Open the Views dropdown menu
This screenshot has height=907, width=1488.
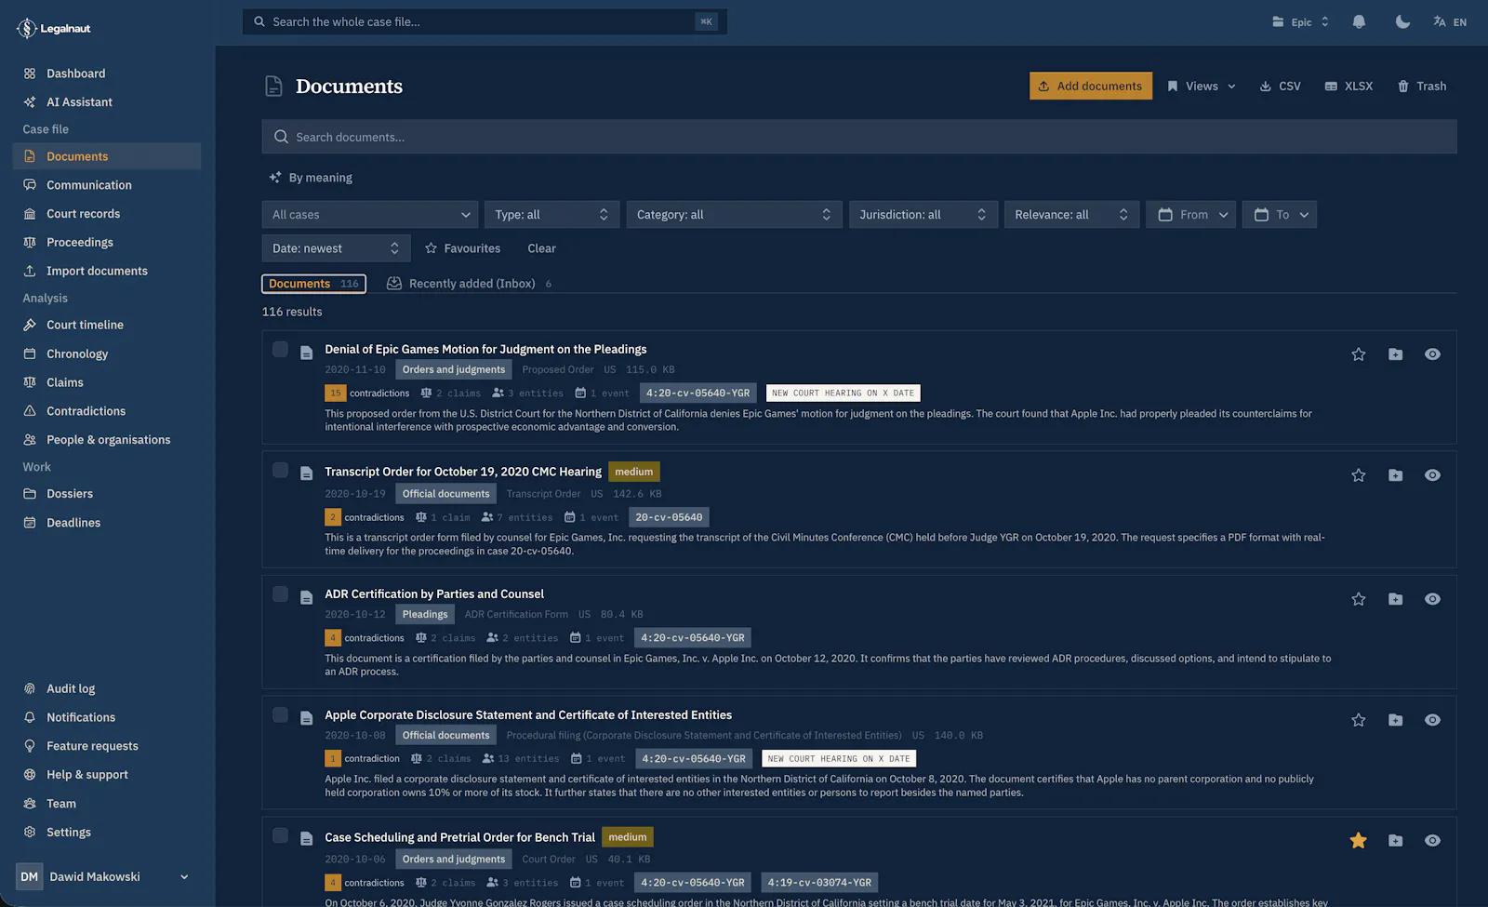(1202, 87)
